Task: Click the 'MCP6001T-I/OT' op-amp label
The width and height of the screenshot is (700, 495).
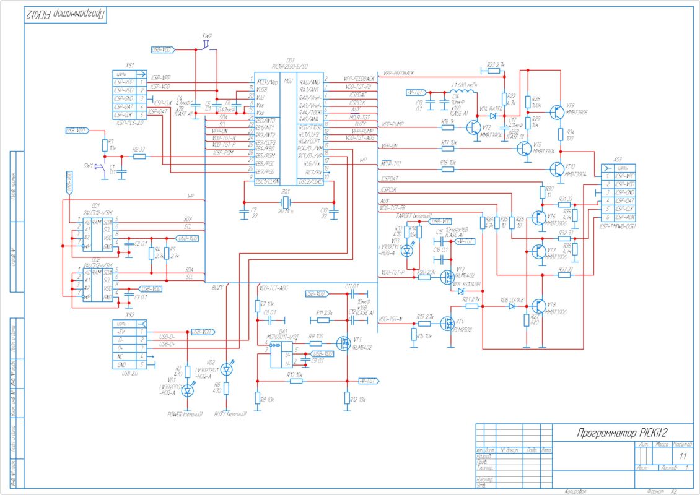Action: click(x=284, y=337)
